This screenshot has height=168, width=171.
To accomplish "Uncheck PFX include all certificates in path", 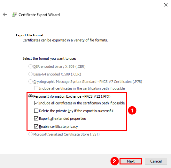I will click(36, 103).
